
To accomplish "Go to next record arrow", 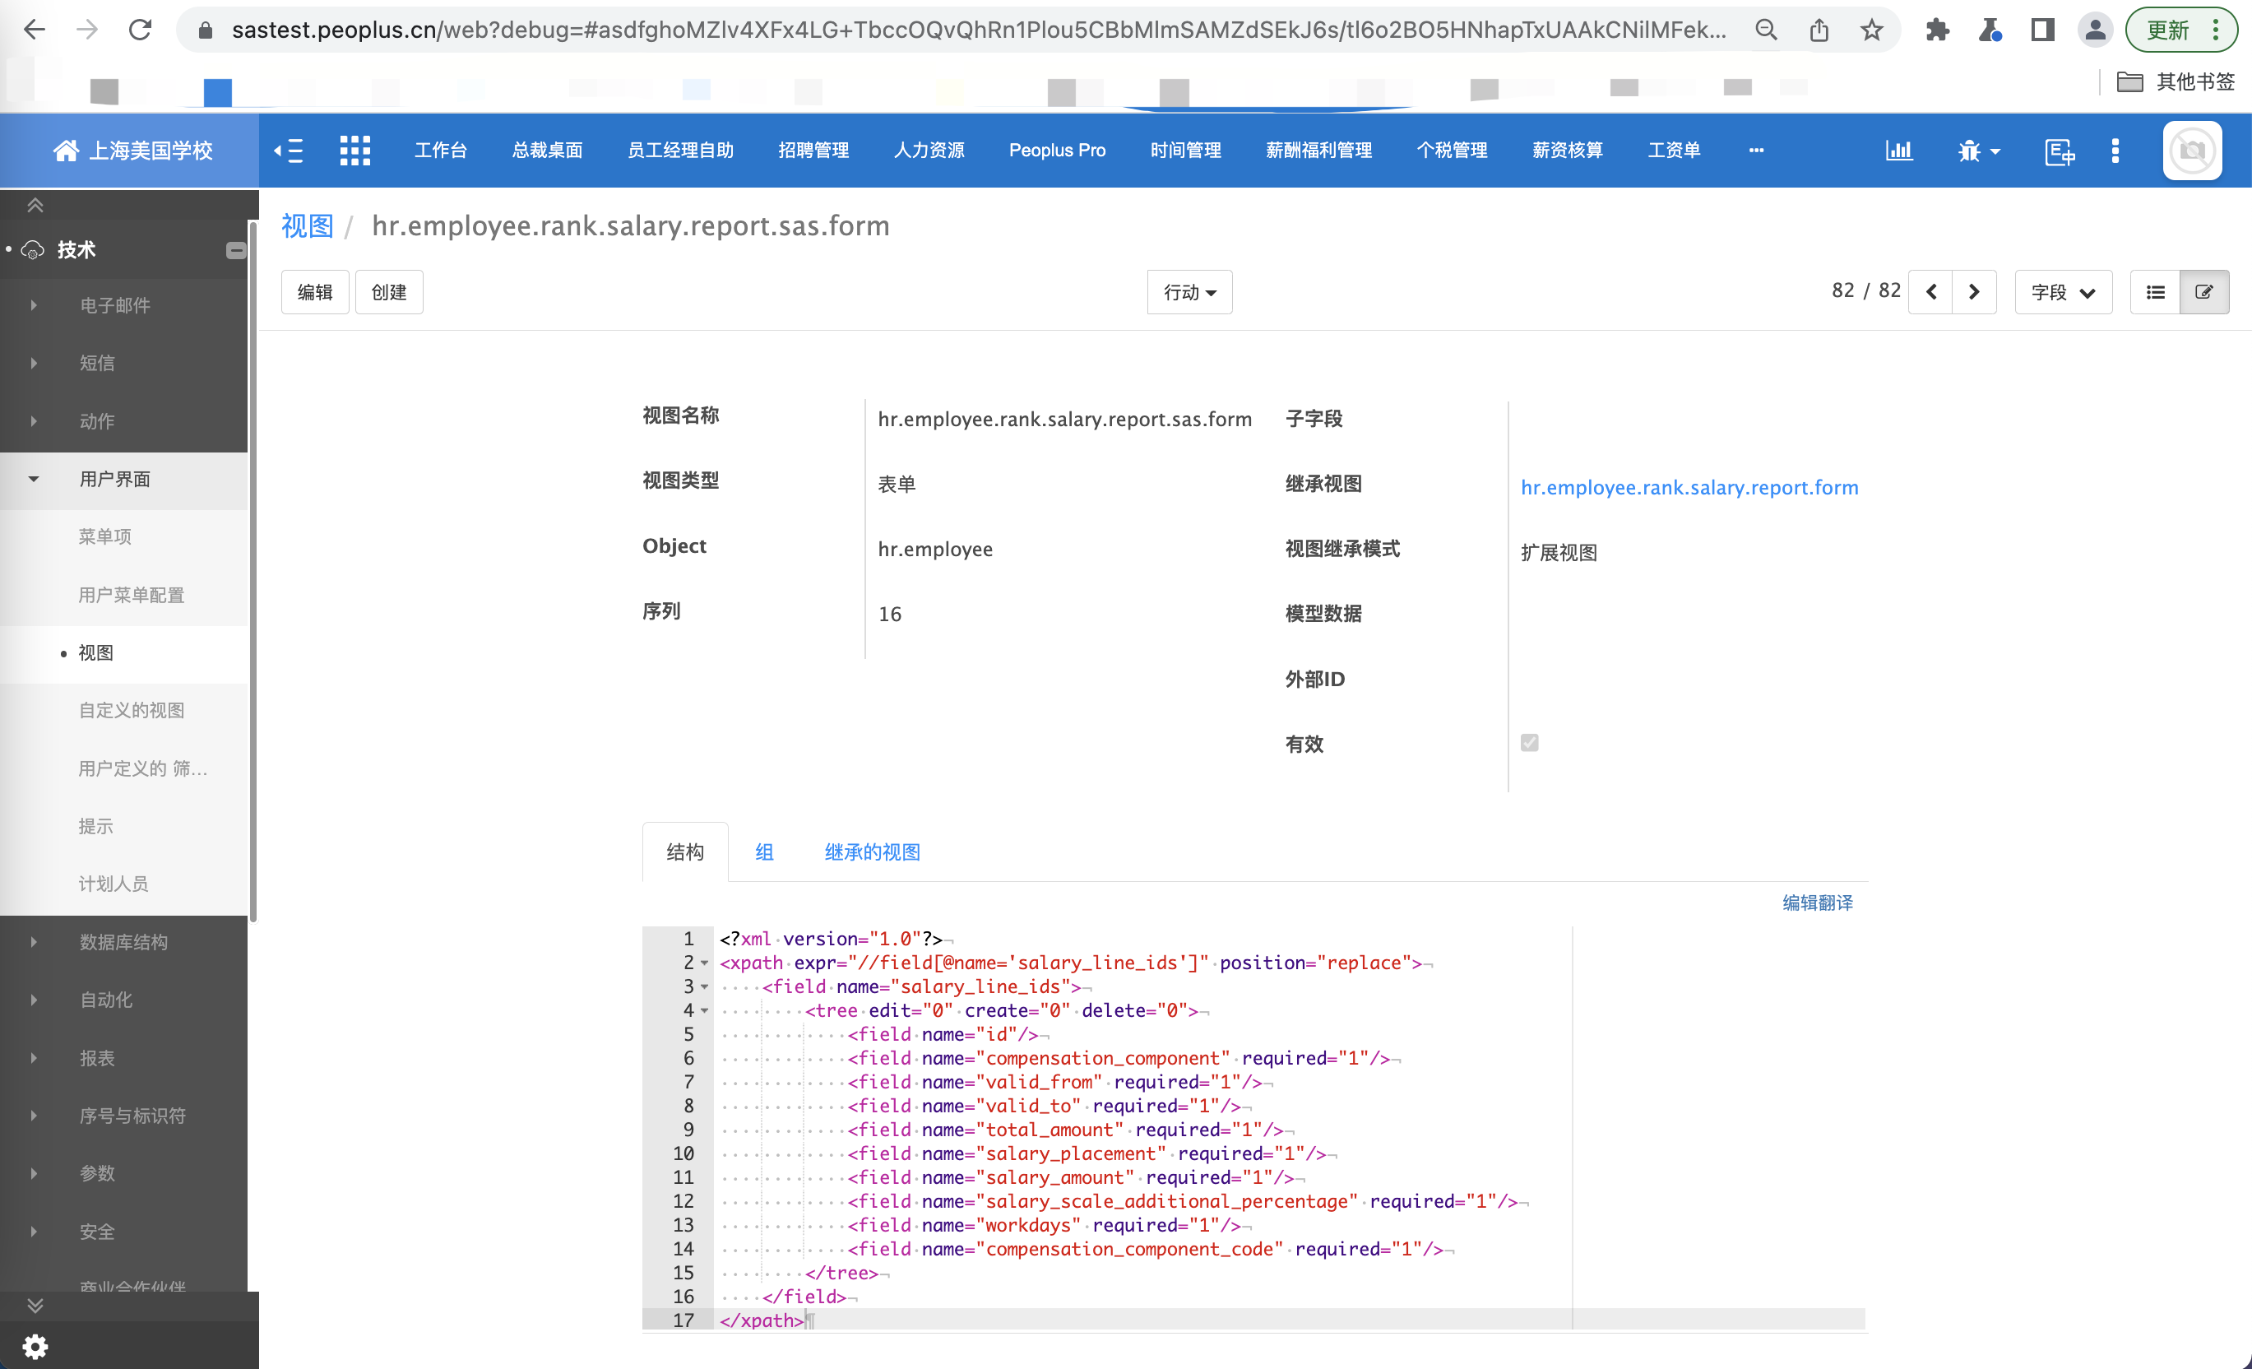I will pyautogui.click(x=1974, y=292).
